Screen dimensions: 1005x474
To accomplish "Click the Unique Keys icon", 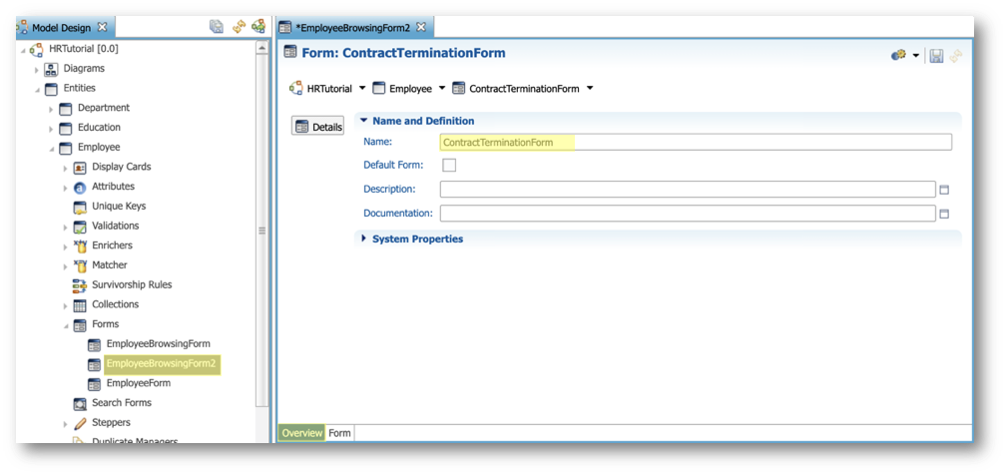I will pyautogui.click(x=80, y=207).
